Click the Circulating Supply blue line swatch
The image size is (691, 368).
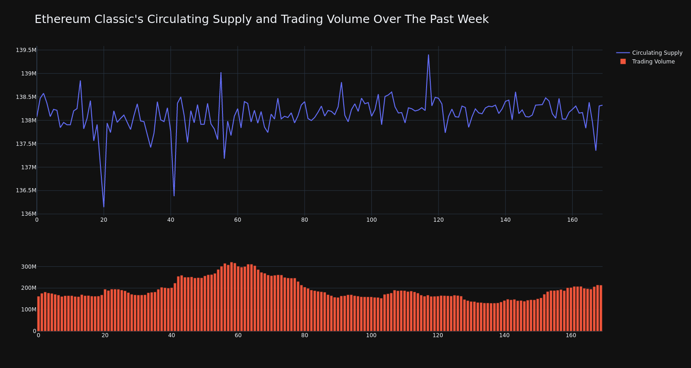pyautogui.click(x=623, y=53)
